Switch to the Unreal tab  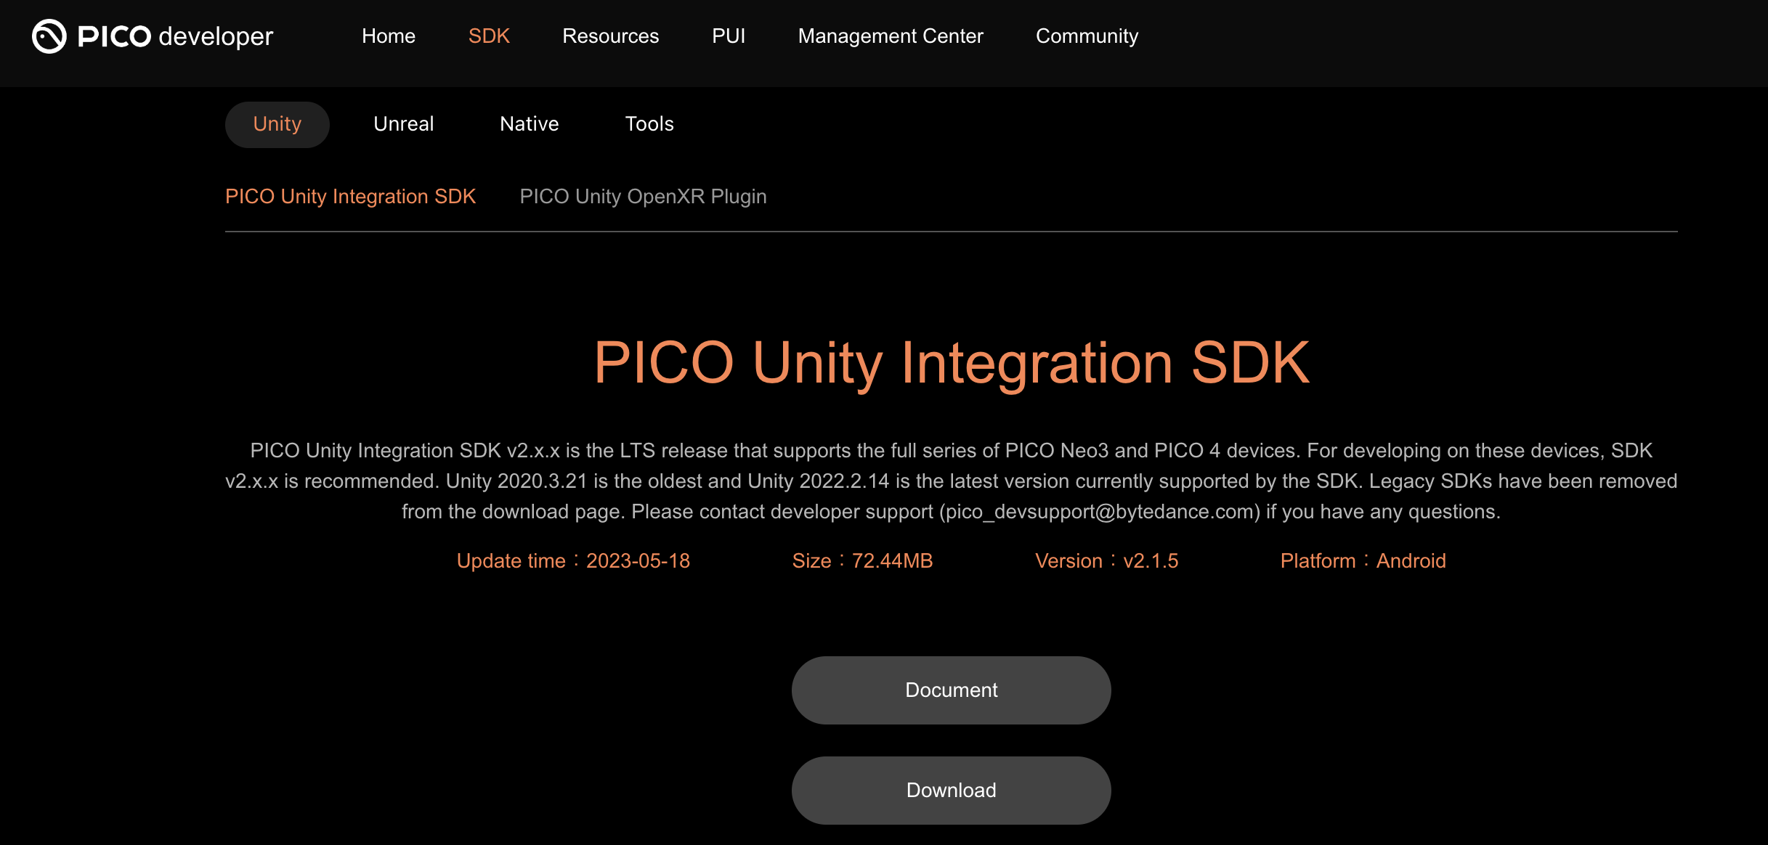403,123
